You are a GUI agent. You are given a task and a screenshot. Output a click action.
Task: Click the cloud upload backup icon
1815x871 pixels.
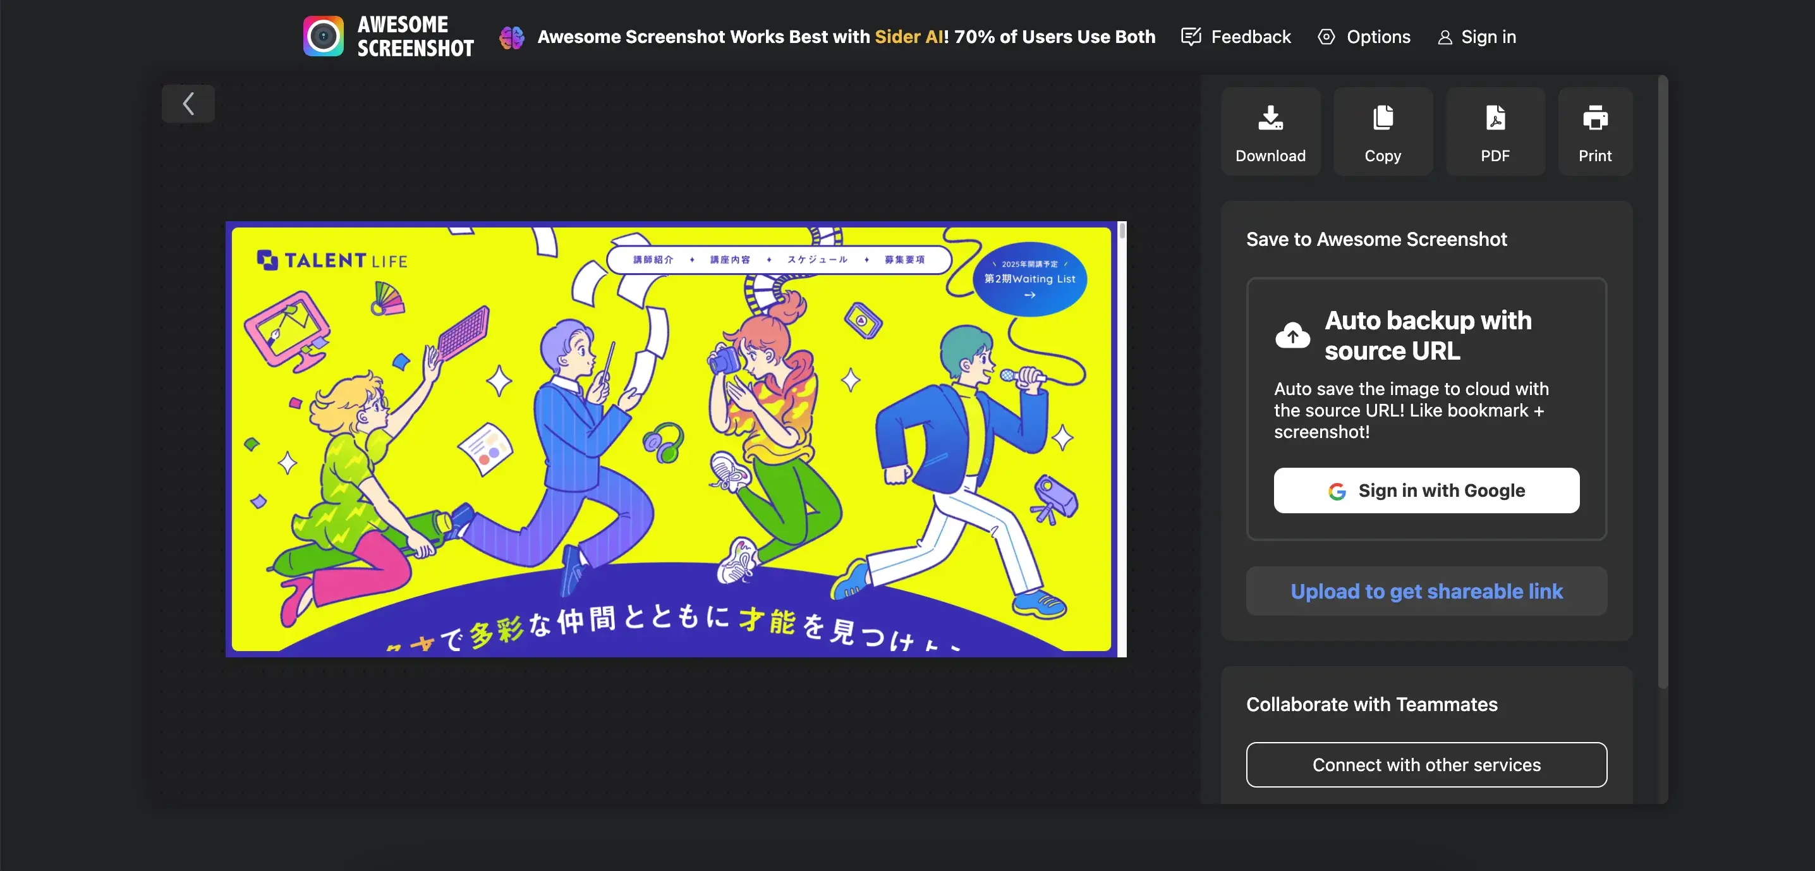[1292, 336]
